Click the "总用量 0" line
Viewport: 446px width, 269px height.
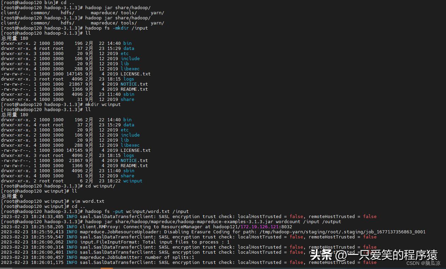click(12, 196)
